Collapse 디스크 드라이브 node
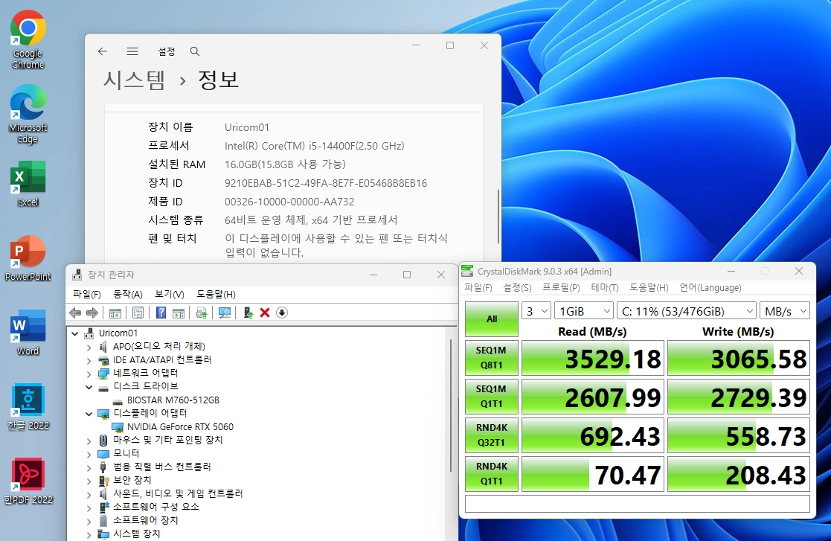 (89, 387)
